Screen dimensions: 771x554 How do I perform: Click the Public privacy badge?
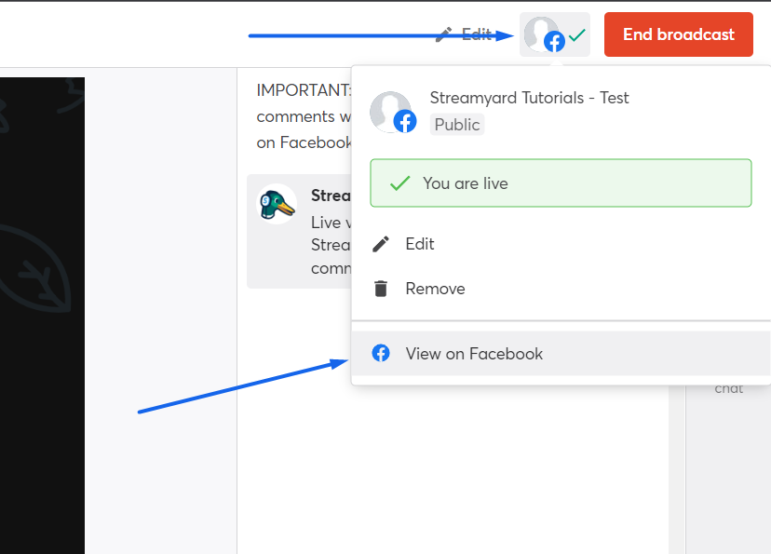pos(457,125)
